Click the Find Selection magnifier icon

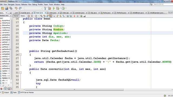pos(41,16)
